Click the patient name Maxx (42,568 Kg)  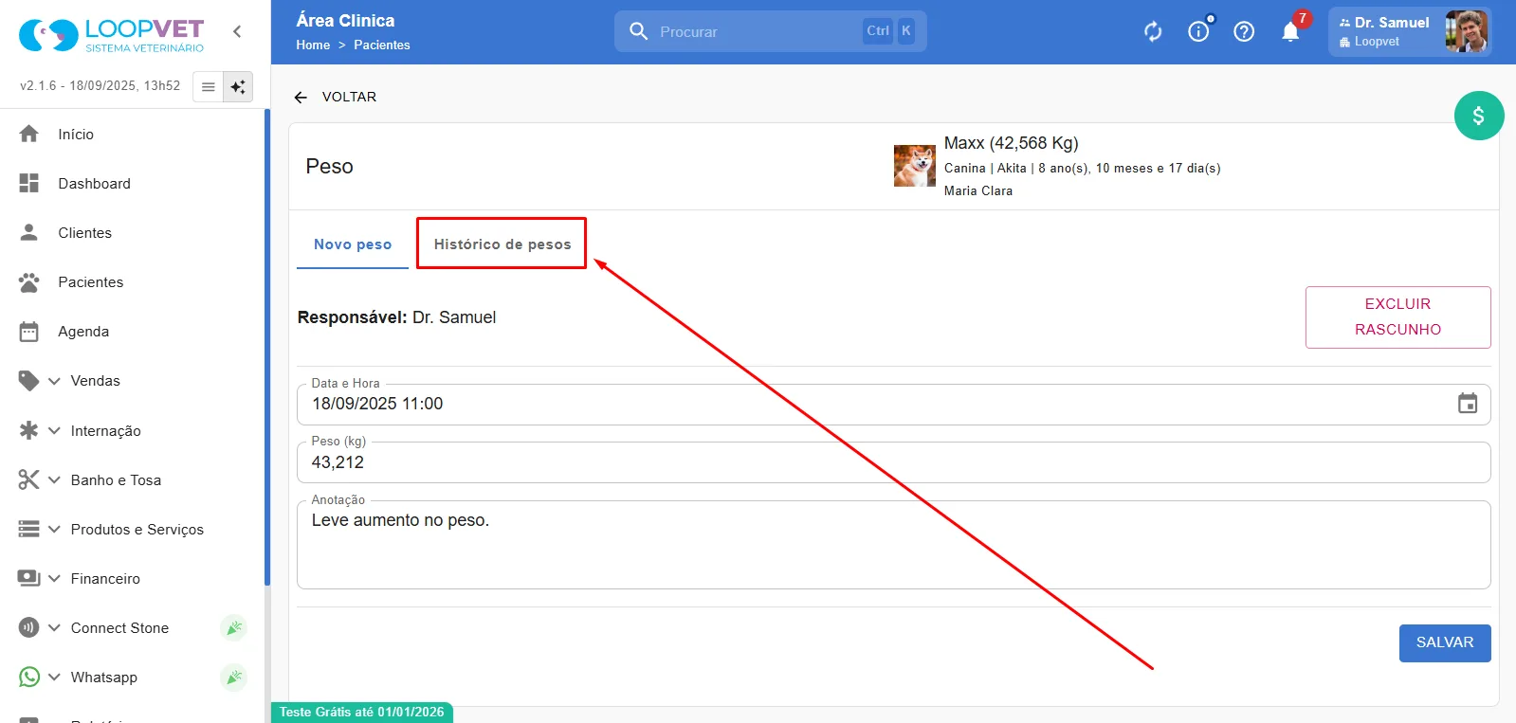(1011, 143)
